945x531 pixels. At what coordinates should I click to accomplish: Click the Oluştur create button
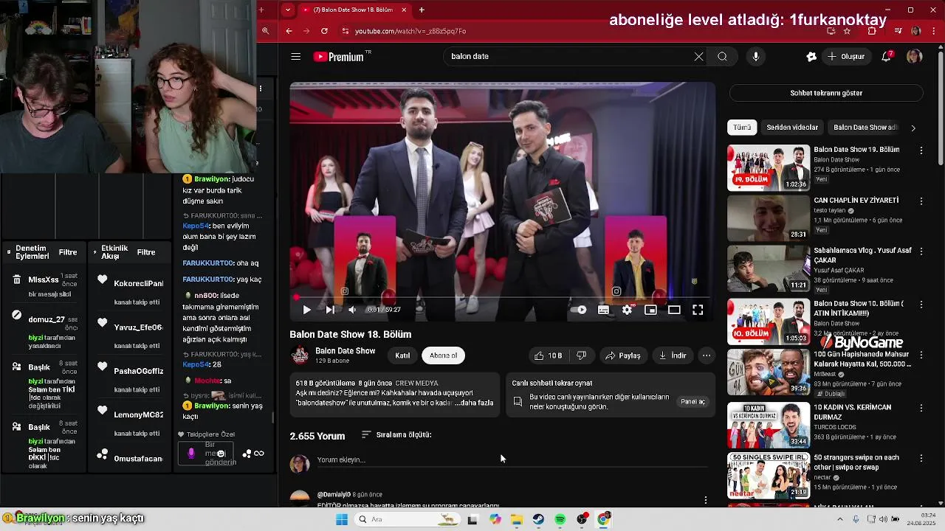(846, 56)
